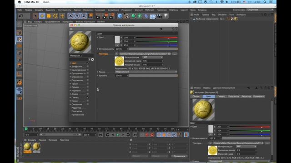
Task: Uncheck the Цвет channel checkbox
Action: pos(87,63)
